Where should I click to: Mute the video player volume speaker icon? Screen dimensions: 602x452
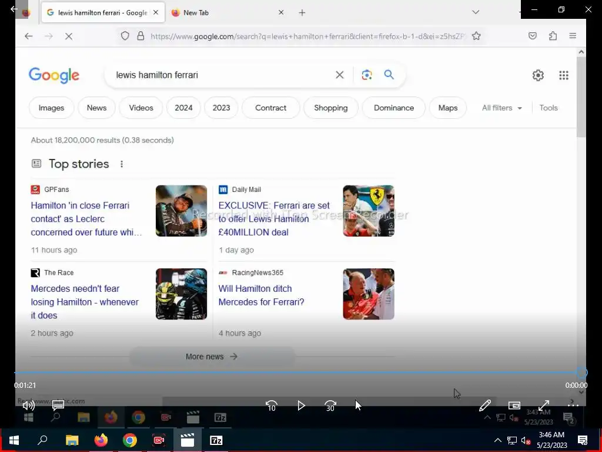click(x=28, y=405)
